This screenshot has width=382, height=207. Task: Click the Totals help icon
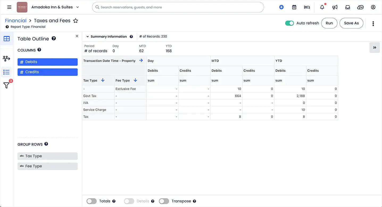tap(114, 201)
